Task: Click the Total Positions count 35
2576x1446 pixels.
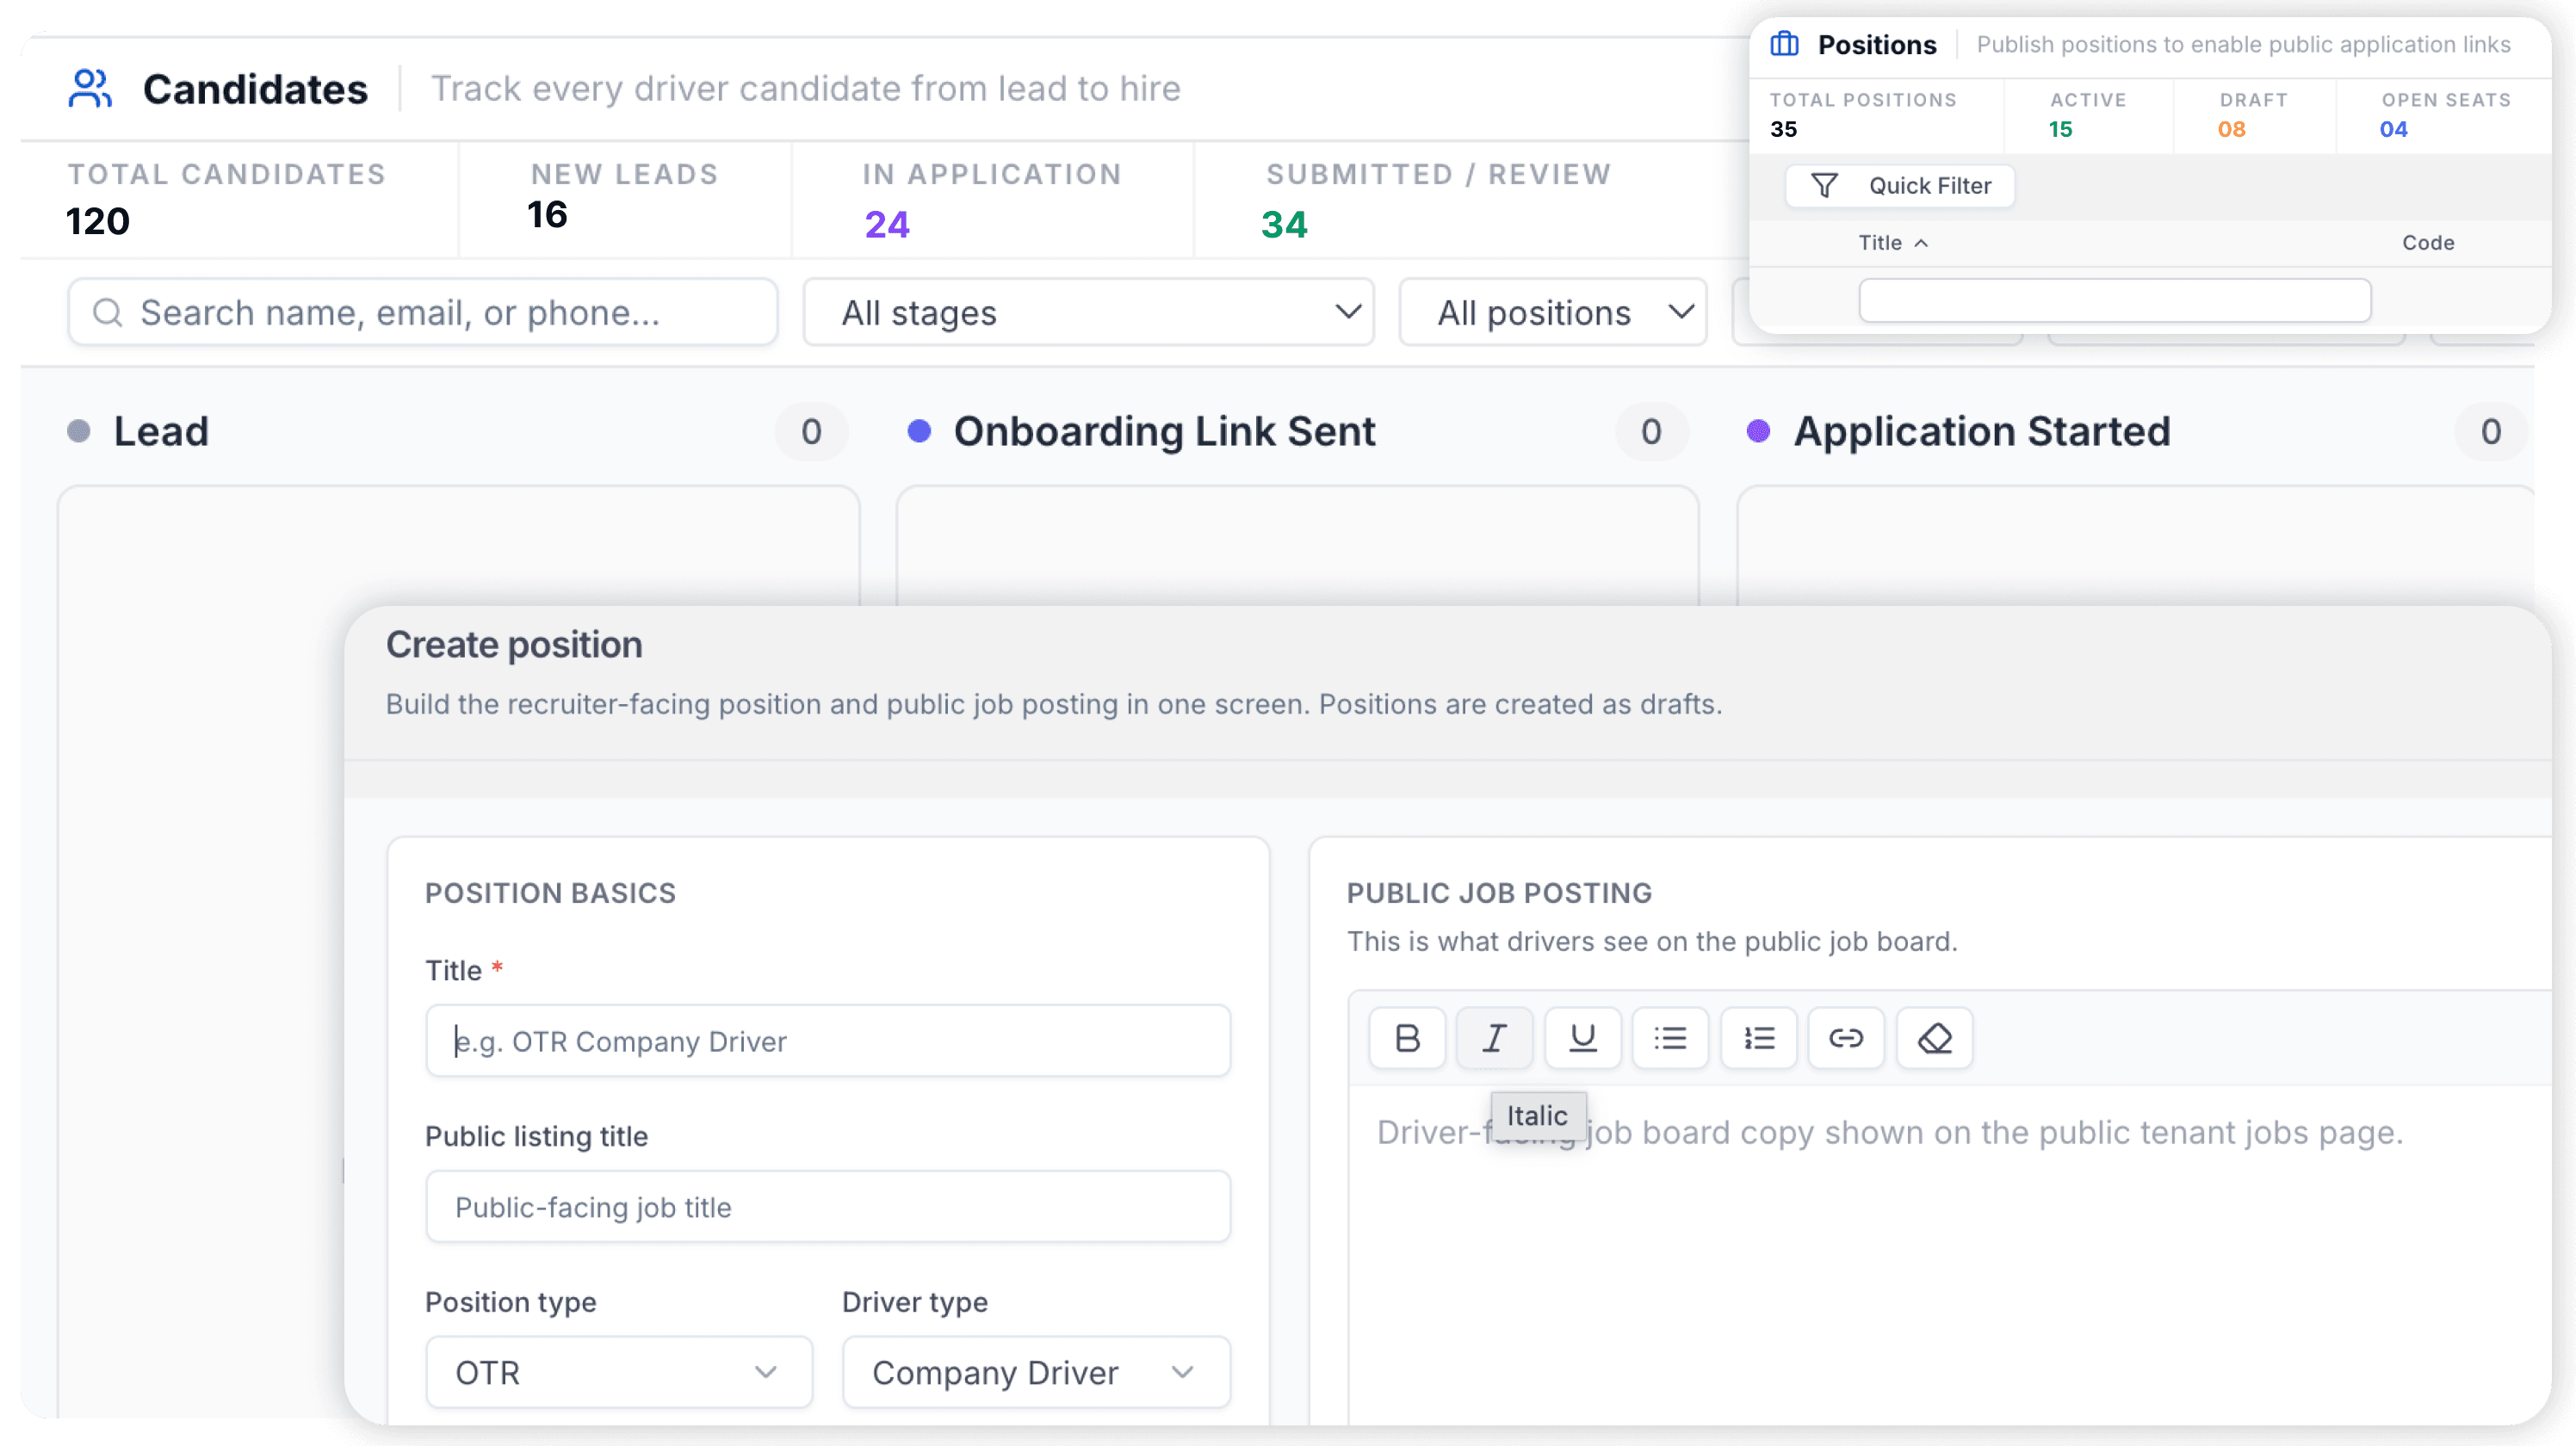Action: pos(1783,129)
